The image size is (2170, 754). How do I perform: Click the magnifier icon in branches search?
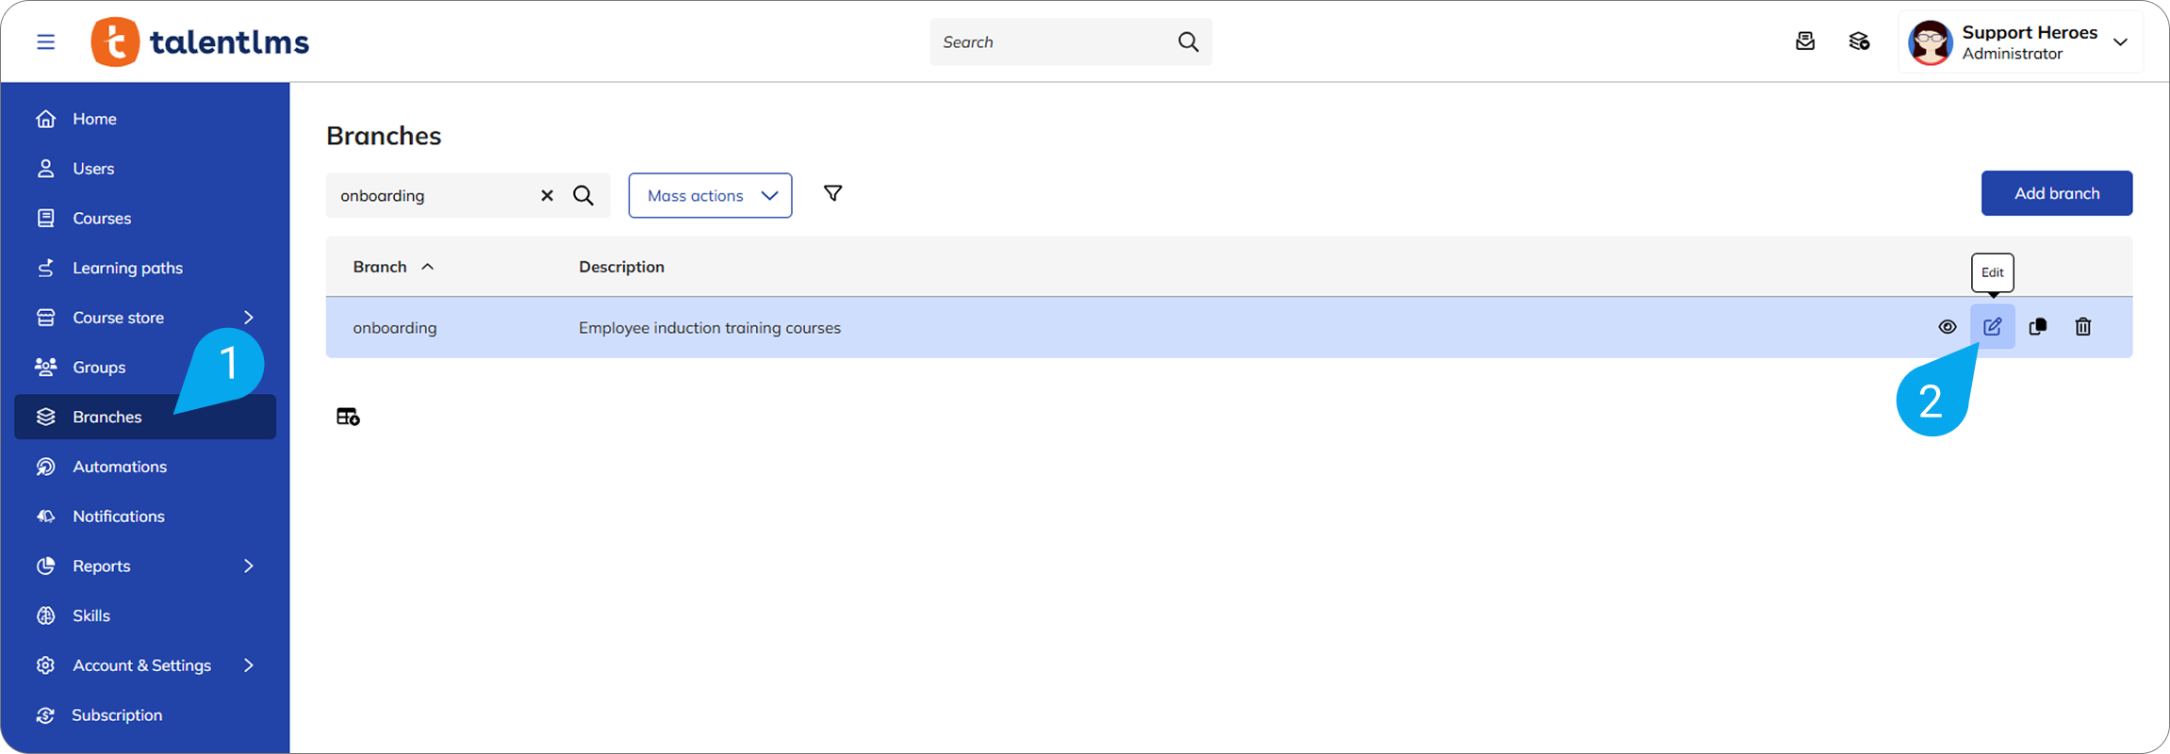584,196
